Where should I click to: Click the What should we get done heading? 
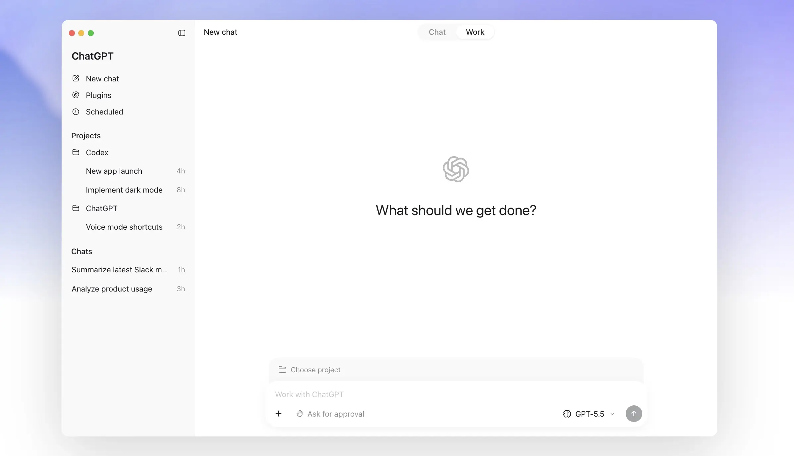click(x=456, y=210)
